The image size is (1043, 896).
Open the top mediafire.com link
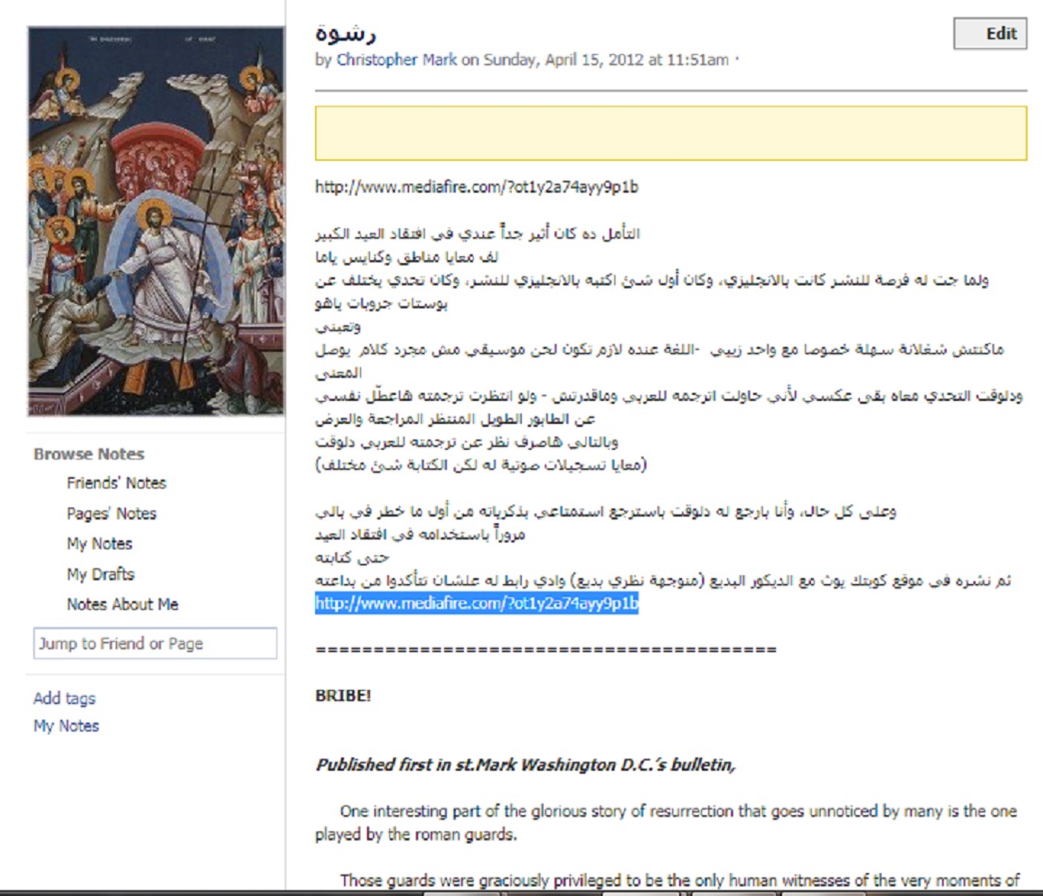pyautogui.click(x=477, y=187)
